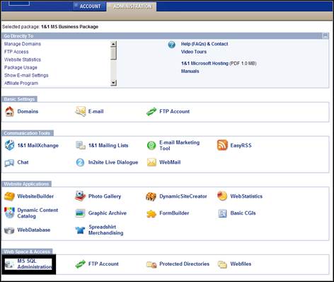The image size is (334, 282).
Task: Open the Domains house icon
Action: 9,111
